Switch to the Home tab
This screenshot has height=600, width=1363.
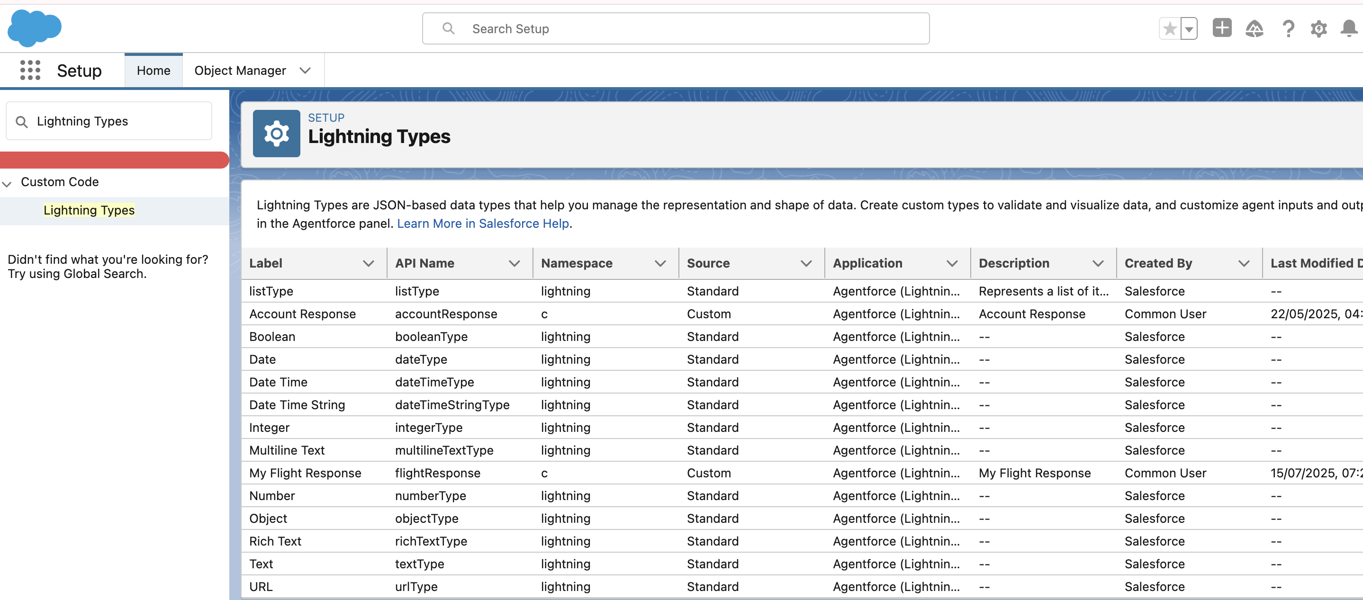153,71
